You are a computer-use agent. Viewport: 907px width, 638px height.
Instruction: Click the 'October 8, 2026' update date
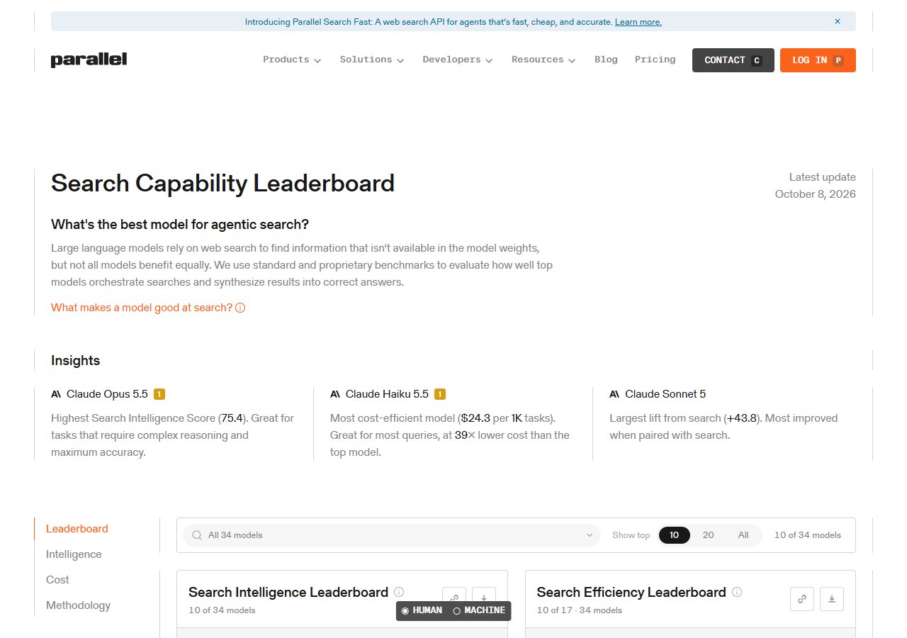coord(815,194)
